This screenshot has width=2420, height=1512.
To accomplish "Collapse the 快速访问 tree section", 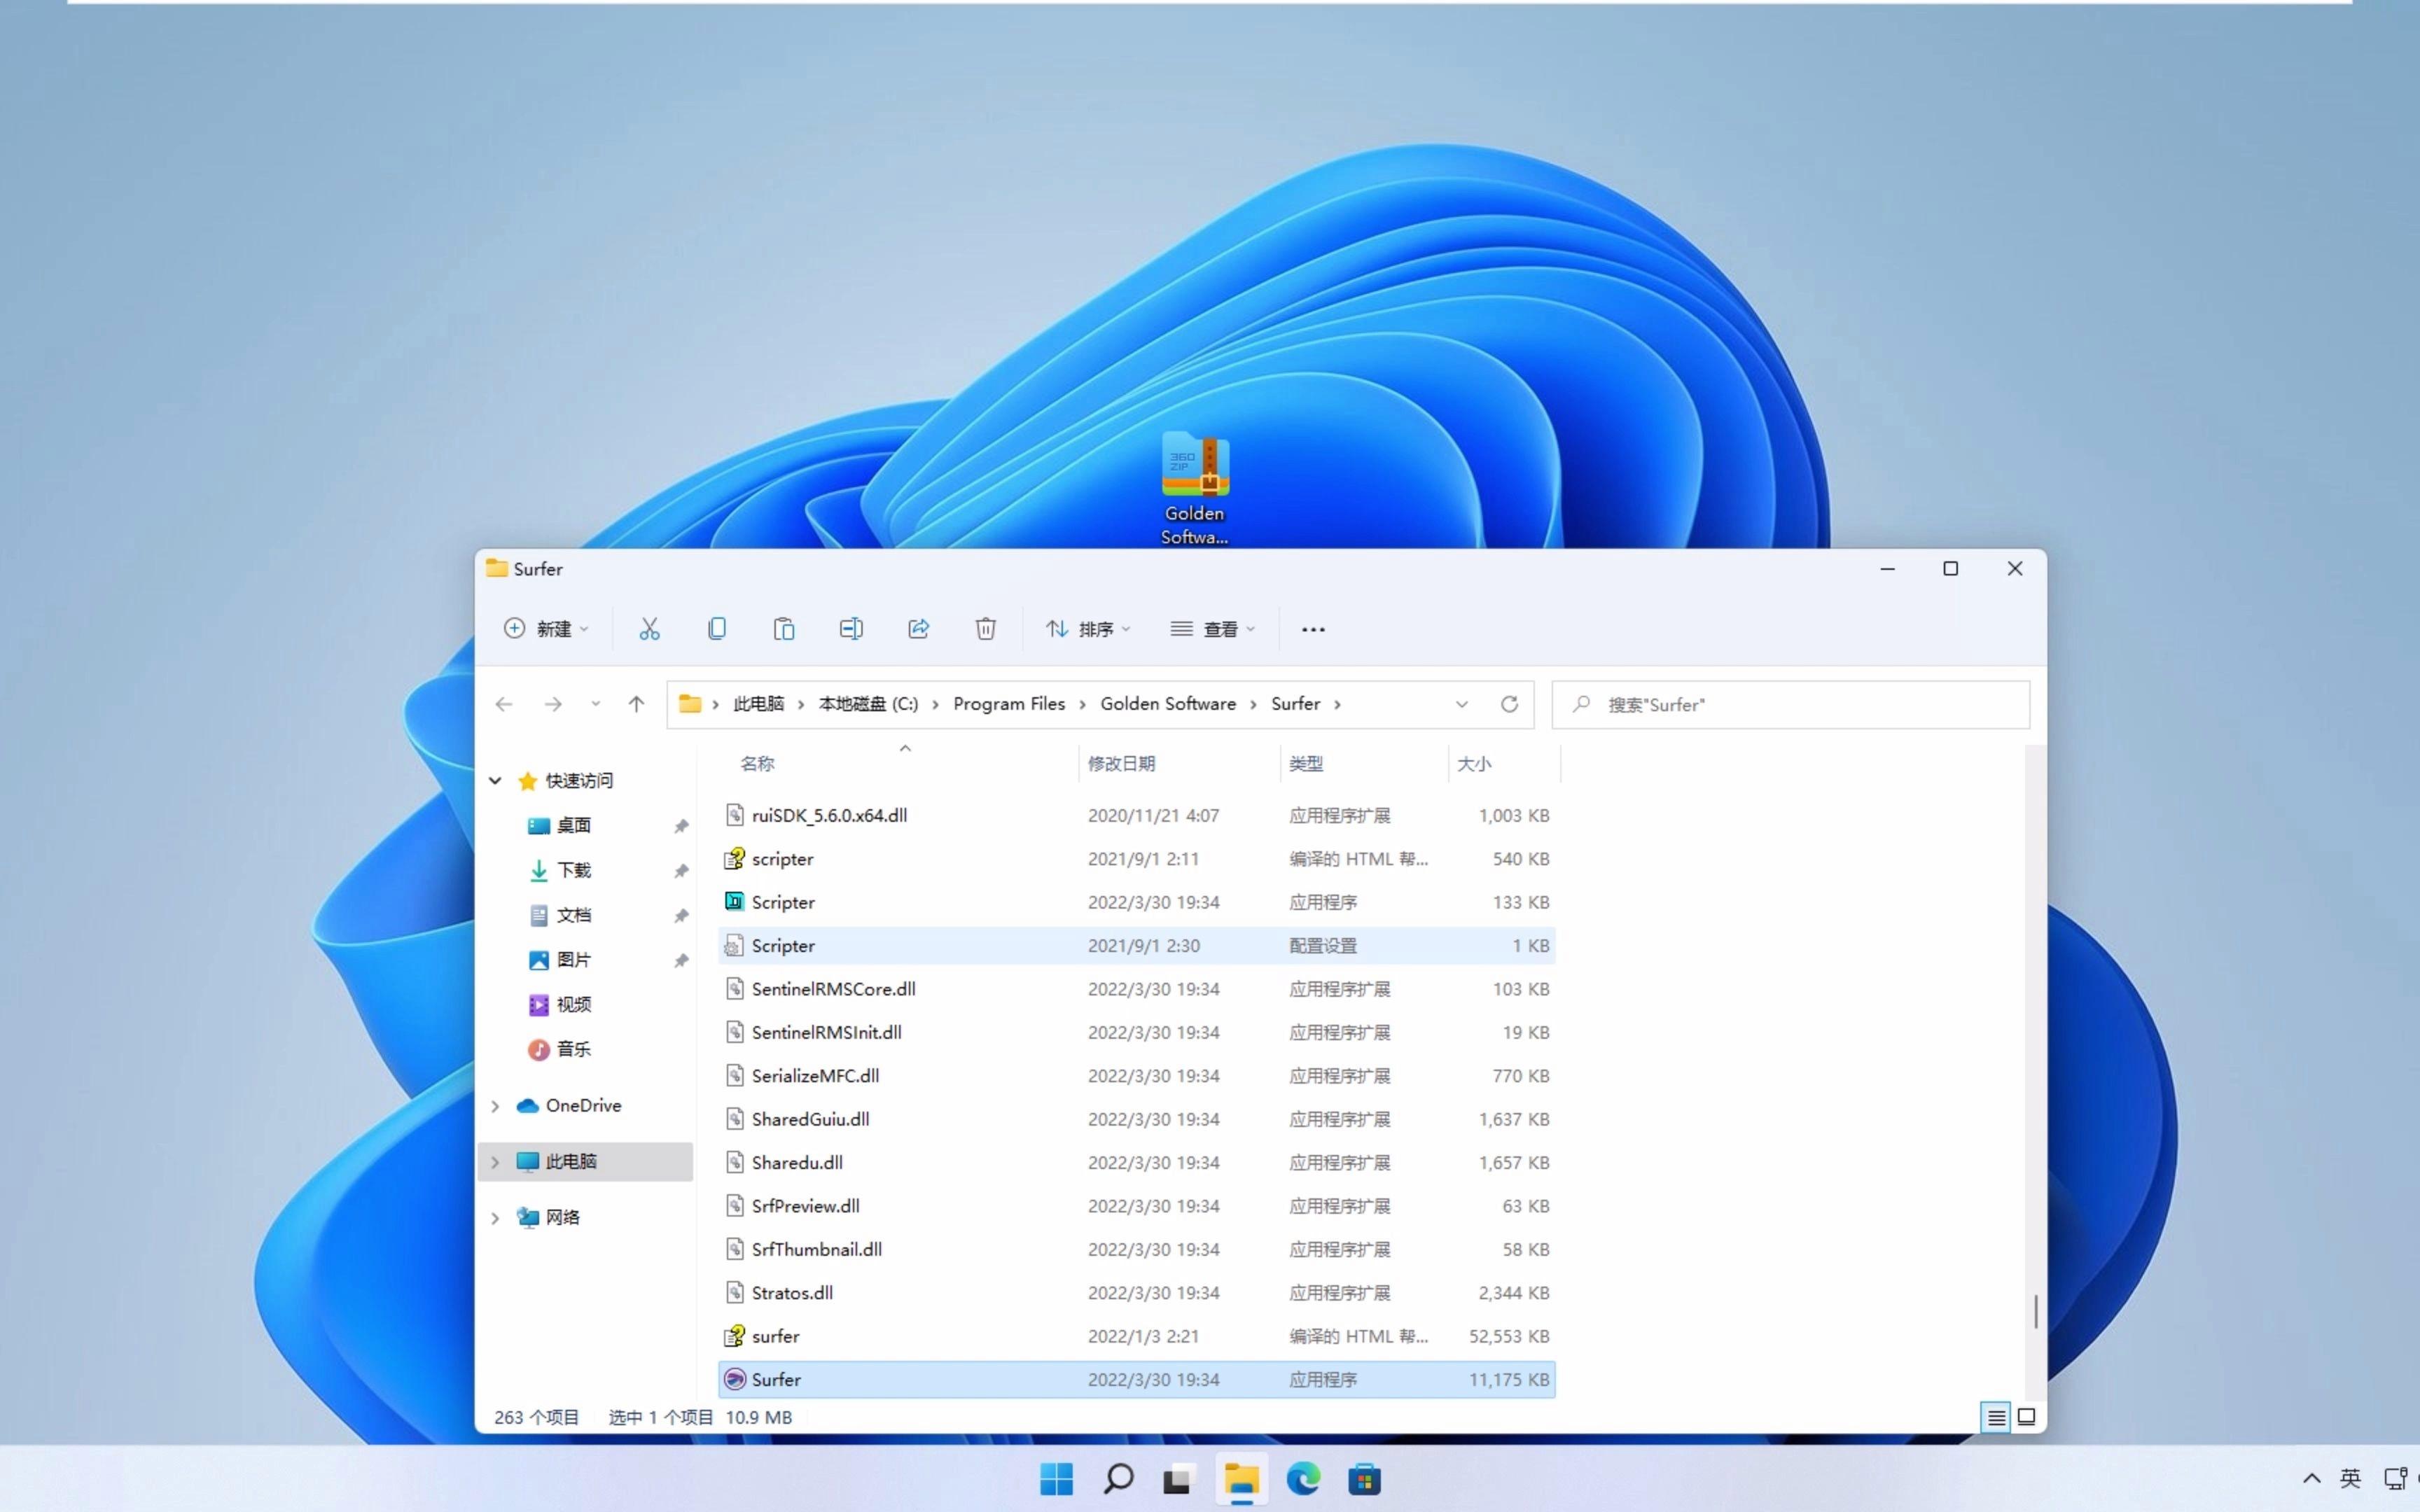I will (x=495, y=780).
